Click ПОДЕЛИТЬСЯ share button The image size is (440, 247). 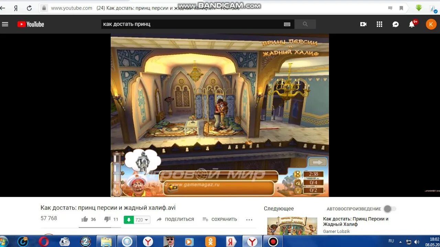(175, 220)
